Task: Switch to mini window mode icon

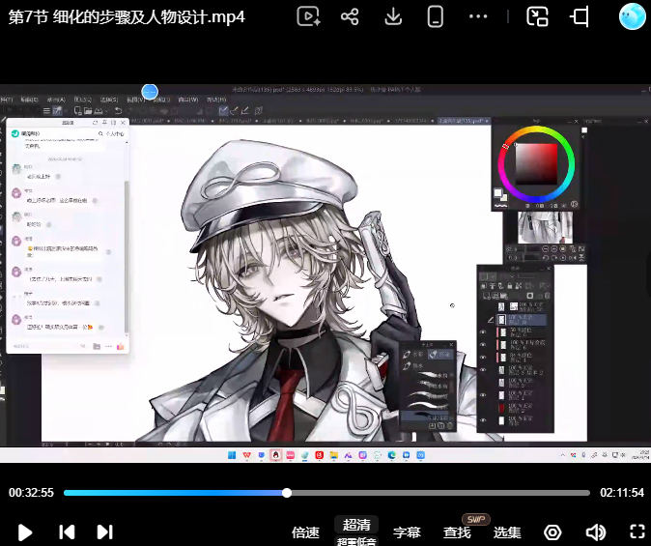Action: coord(537,17)
